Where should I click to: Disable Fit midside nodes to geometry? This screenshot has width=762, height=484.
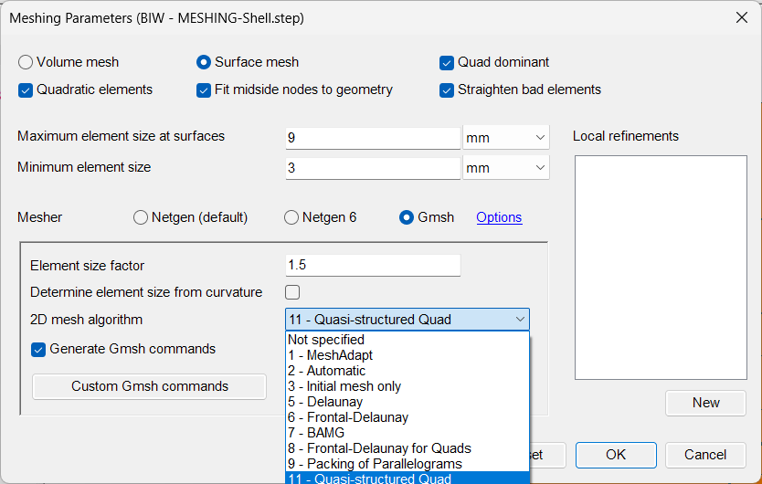click(205, 89)
